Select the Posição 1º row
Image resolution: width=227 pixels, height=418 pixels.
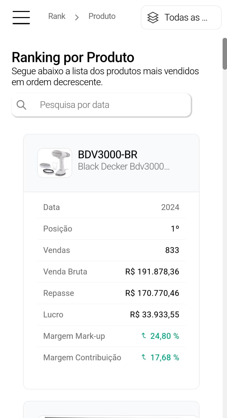(111, 229)
